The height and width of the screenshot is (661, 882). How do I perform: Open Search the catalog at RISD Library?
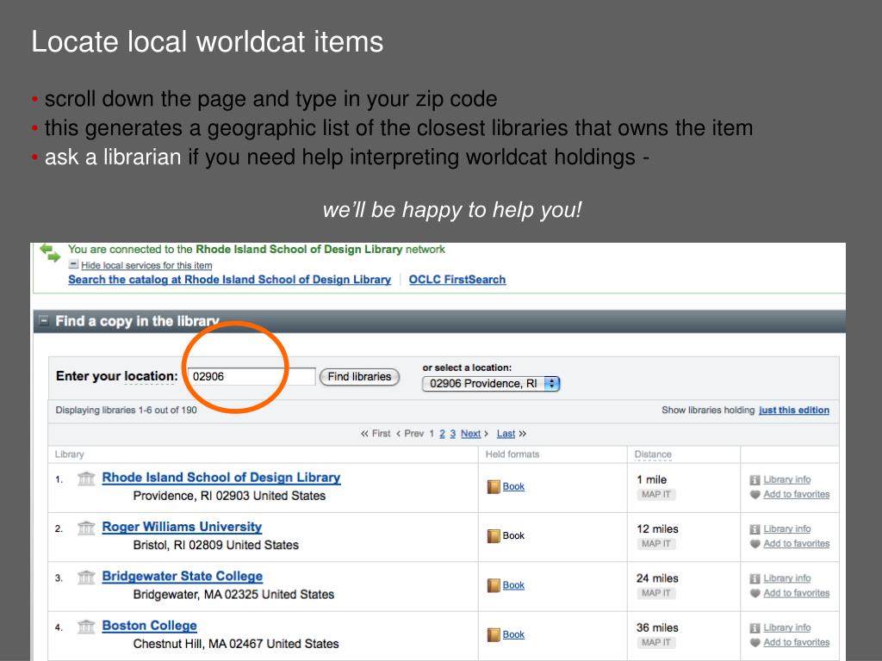click(229, 280)
